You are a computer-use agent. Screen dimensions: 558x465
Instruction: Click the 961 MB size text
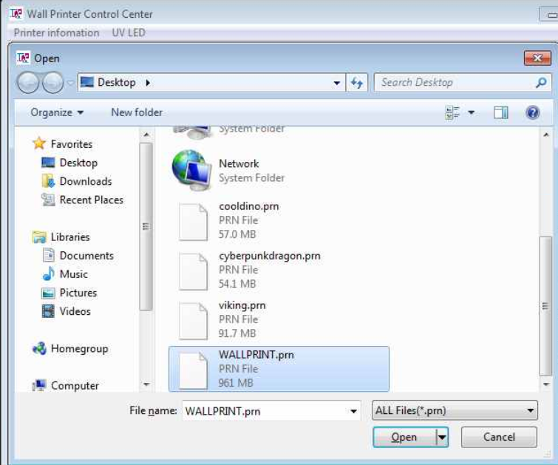(236, 383)
